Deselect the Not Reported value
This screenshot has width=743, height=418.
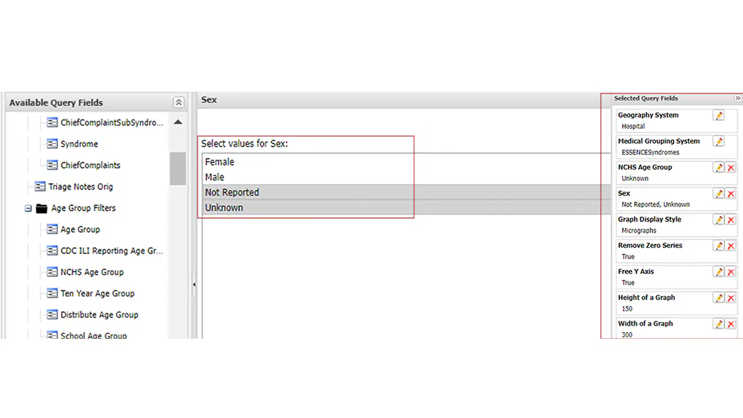[x=232, y=193]
